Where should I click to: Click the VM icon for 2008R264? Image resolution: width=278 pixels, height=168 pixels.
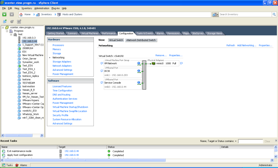point(19,48)
